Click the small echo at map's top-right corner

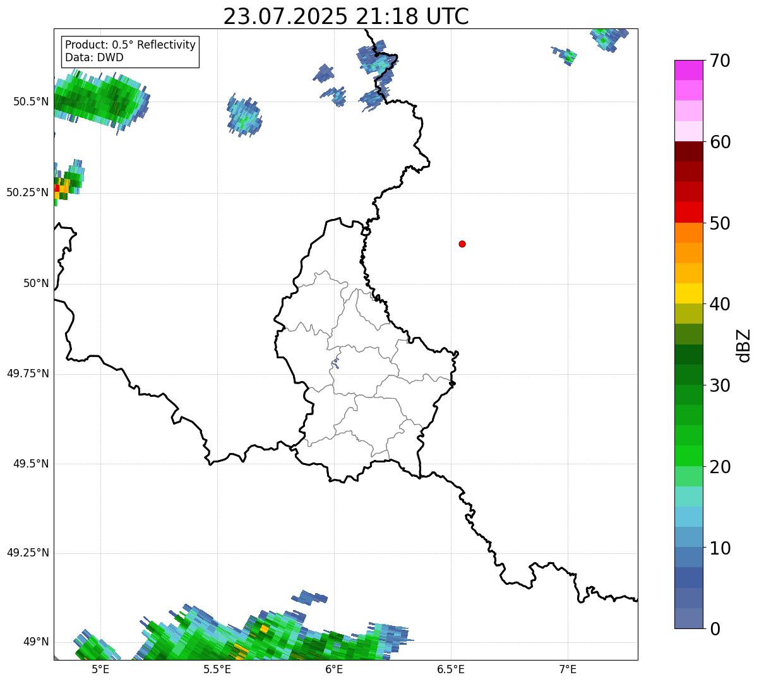click(608, 39)
